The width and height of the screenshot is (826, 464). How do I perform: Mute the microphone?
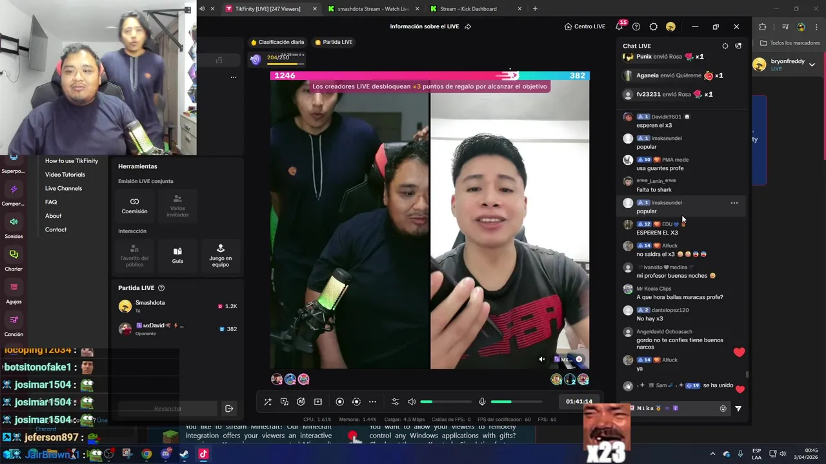pyautogui.click(x=482, y=401)
